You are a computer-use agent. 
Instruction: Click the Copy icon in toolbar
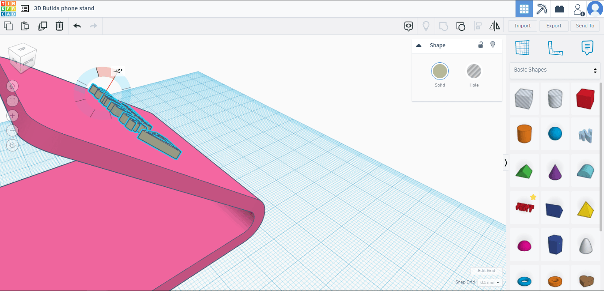(8, 26)
